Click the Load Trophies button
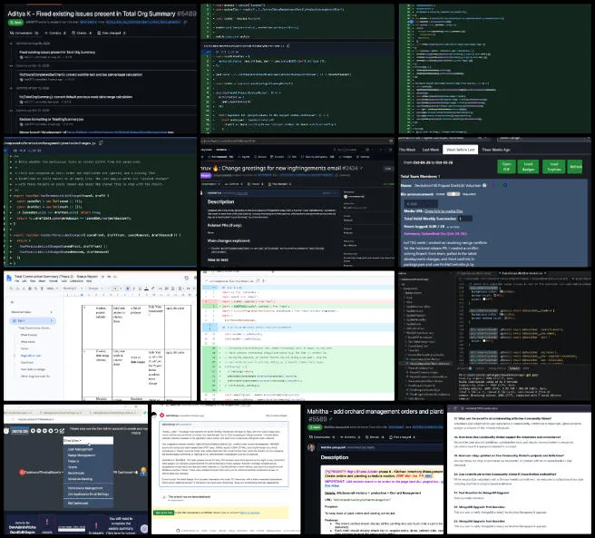The image size is (595, 538). (x=553, y=167)
